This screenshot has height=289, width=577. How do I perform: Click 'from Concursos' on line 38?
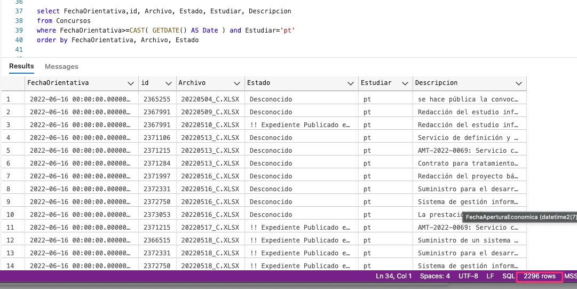click(x=64, y=21)
